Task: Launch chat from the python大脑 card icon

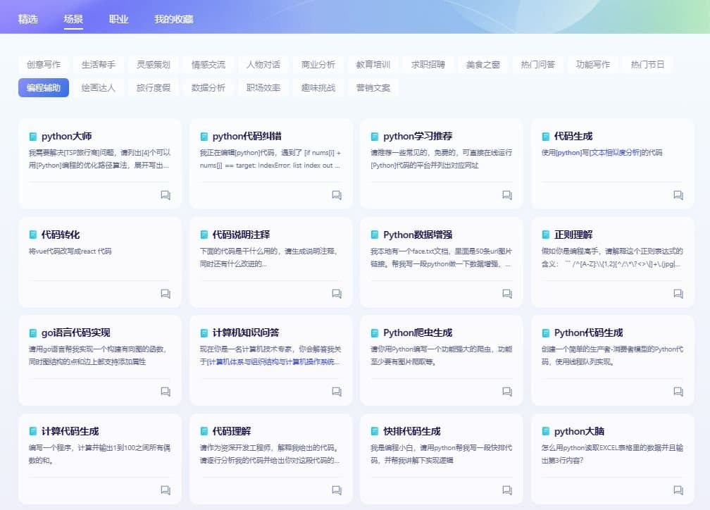Action: (x=678, y=490)
